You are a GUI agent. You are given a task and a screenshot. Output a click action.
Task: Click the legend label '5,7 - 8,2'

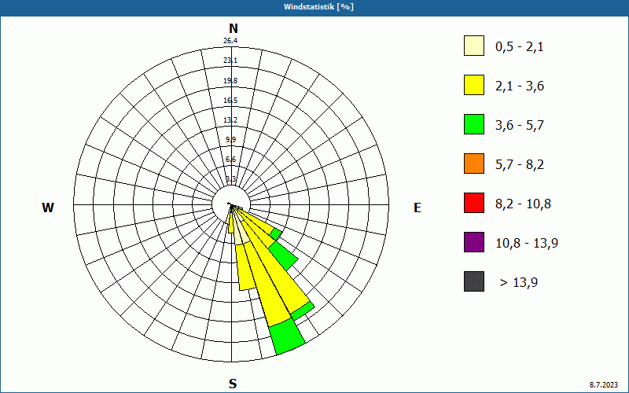pos(520,165)
